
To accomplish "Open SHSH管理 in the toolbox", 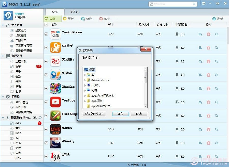I will click(22, 102).
